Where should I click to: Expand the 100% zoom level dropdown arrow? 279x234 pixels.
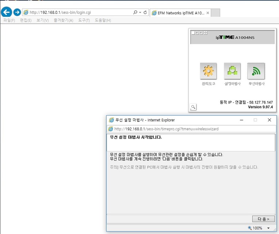(268, 228)
